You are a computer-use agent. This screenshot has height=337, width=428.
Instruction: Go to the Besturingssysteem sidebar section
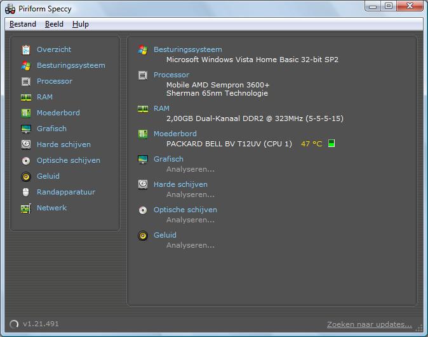tap(71, 65)
